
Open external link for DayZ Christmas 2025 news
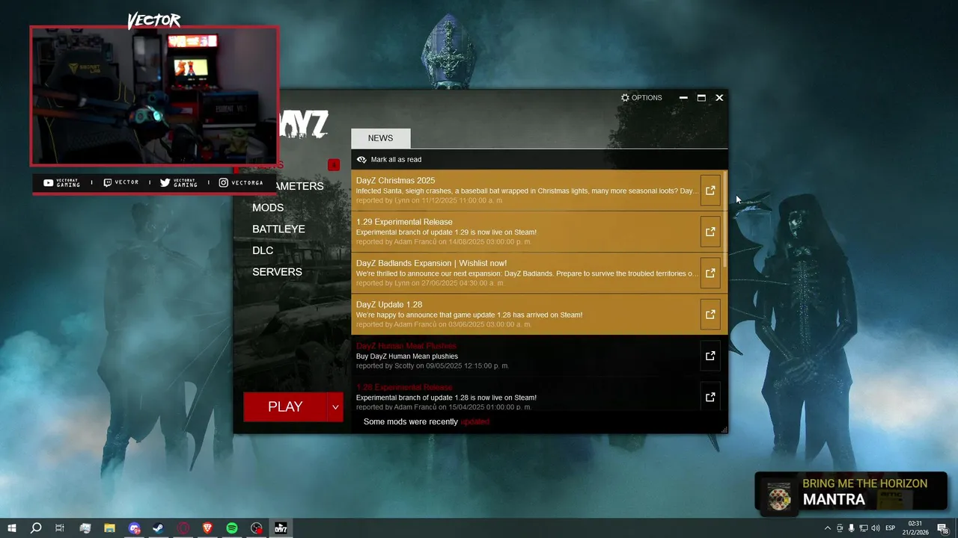tap(710, 191)
